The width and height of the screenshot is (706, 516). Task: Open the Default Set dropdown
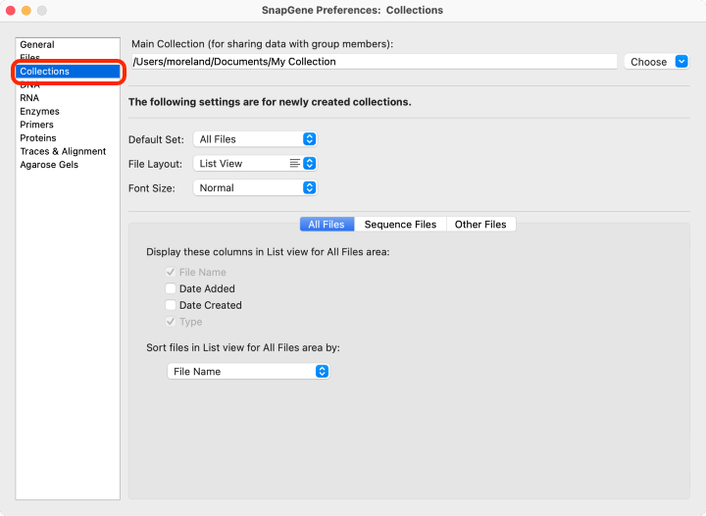click(x=255, y=139)
